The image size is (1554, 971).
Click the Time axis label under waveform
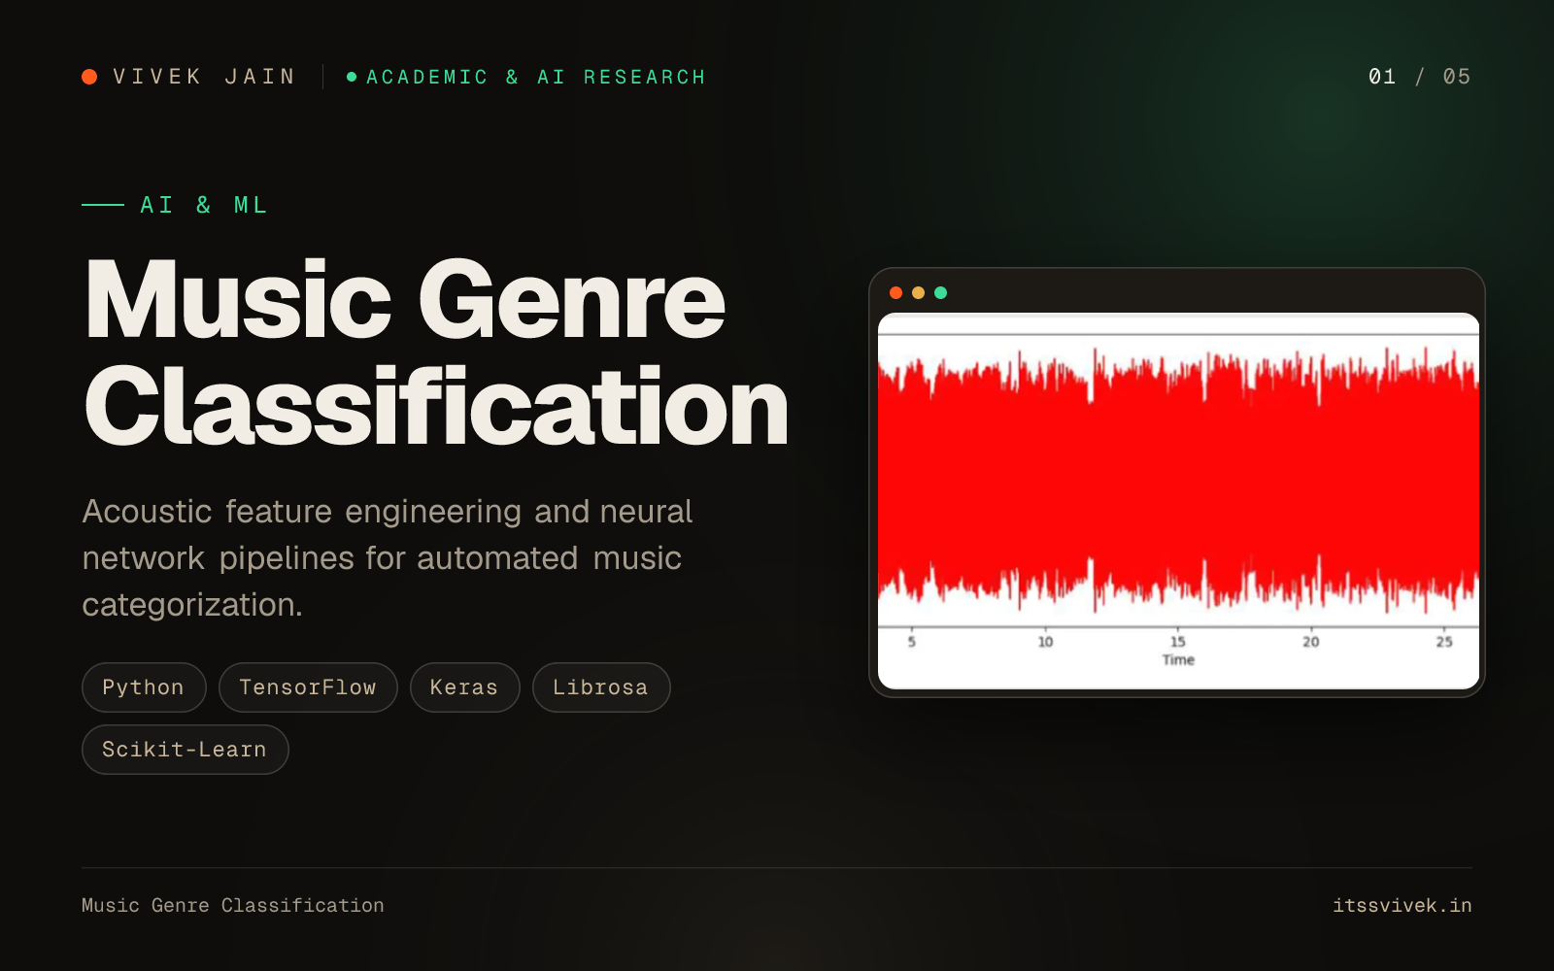pos(1178,660)
